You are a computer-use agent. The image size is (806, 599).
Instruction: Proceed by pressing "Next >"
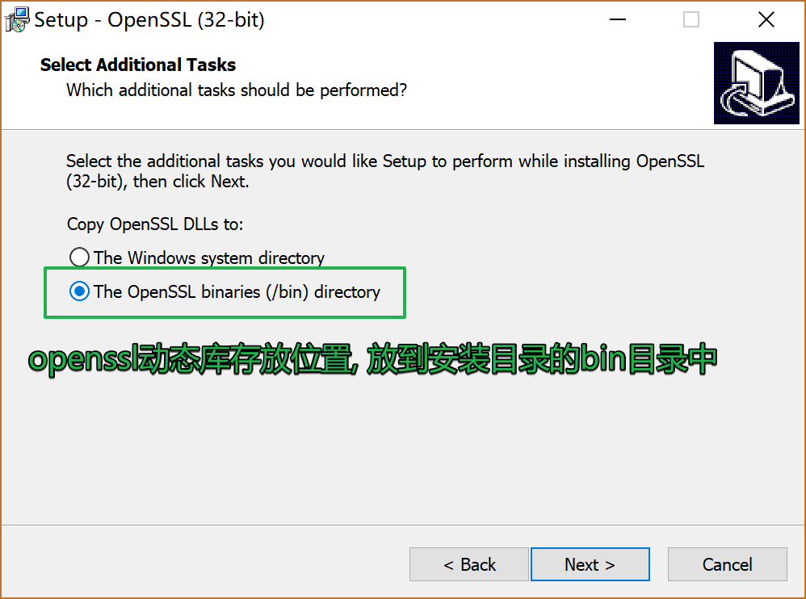point(590,564)
